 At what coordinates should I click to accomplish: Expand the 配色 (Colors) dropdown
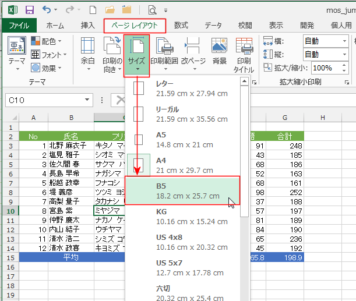click(x=47, y=41)
